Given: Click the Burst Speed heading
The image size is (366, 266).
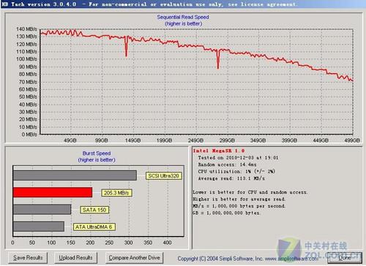Looking at the screenshot, I should [97, 153].
